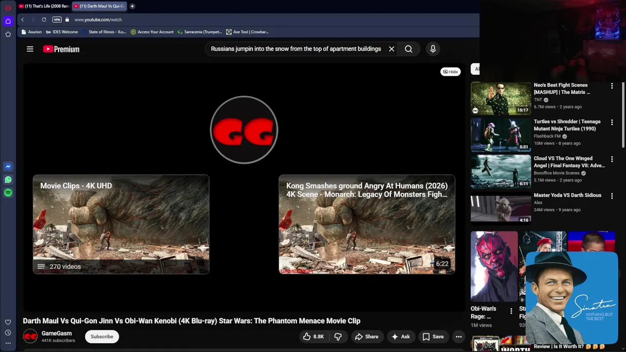The width and height of the screenshot is (626, 352).
Task: Open the sidebar history clock icon
Action: (x=8, y=333)
